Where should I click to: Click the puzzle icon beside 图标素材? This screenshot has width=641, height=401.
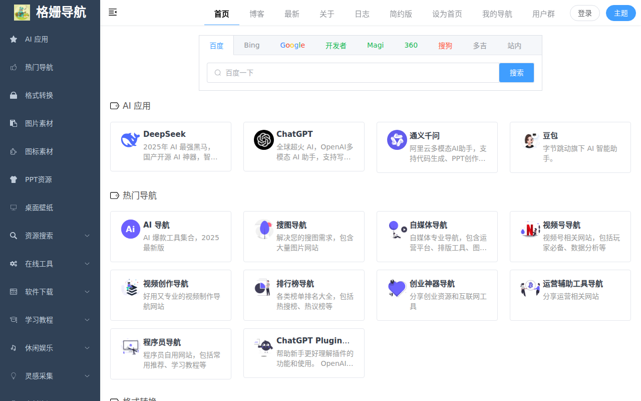pyautogui.click(x=14, y=151)
